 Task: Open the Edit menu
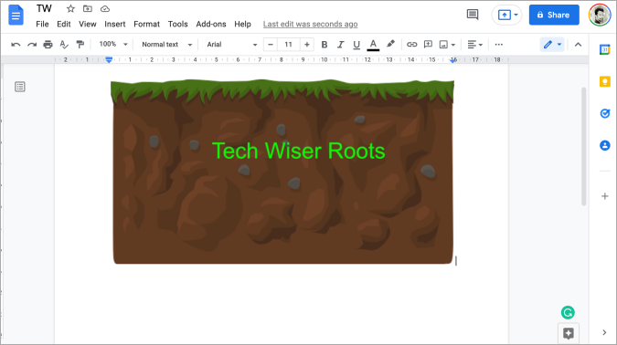(63, 24)
